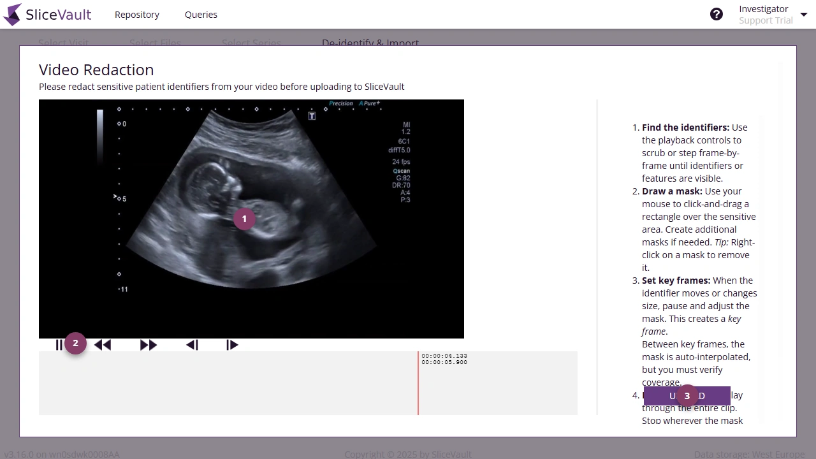Click the timecode display showing 00:00:04.133
Viewport: 816px width, 459px height.
444,356
